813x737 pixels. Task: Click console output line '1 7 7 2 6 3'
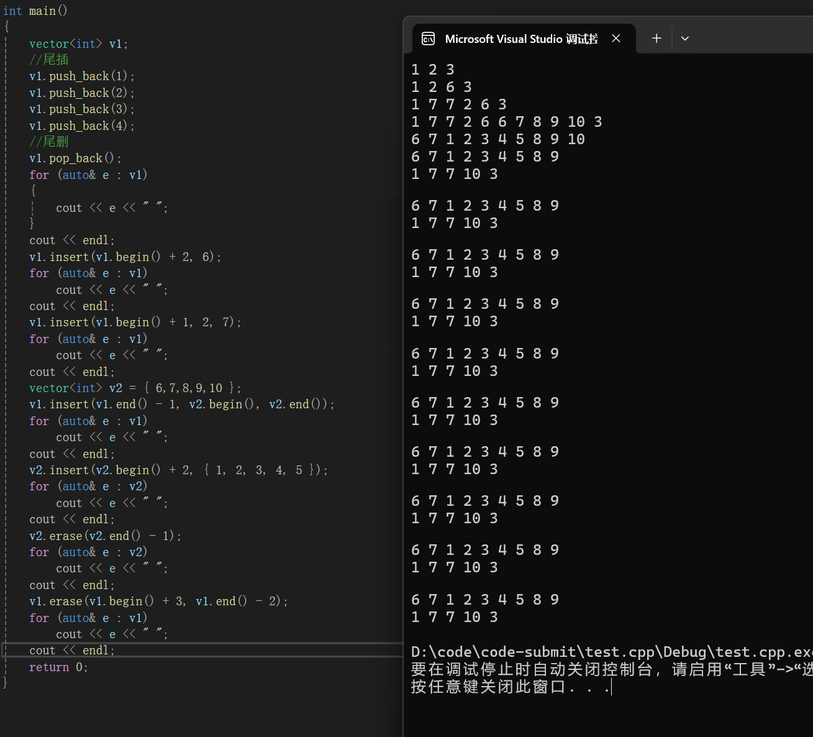pyautogui.click(x=458, y=104)
